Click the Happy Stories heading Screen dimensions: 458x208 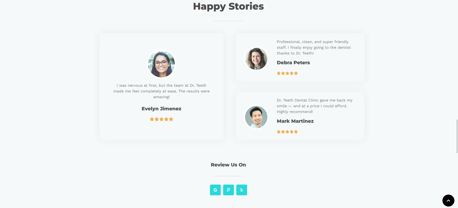(228, 6)
